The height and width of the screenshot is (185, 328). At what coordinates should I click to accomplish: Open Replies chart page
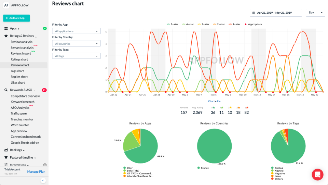coord(19,77)
